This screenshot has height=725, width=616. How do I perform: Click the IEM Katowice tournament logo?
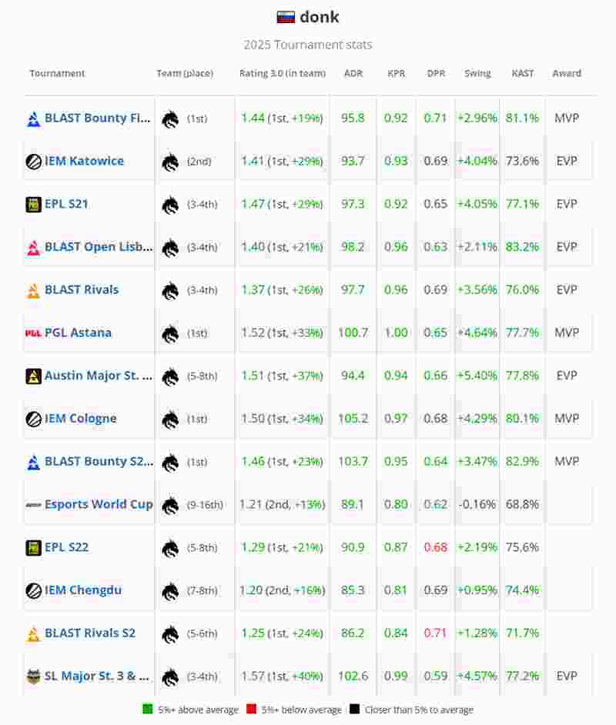[x=33, y=162]
